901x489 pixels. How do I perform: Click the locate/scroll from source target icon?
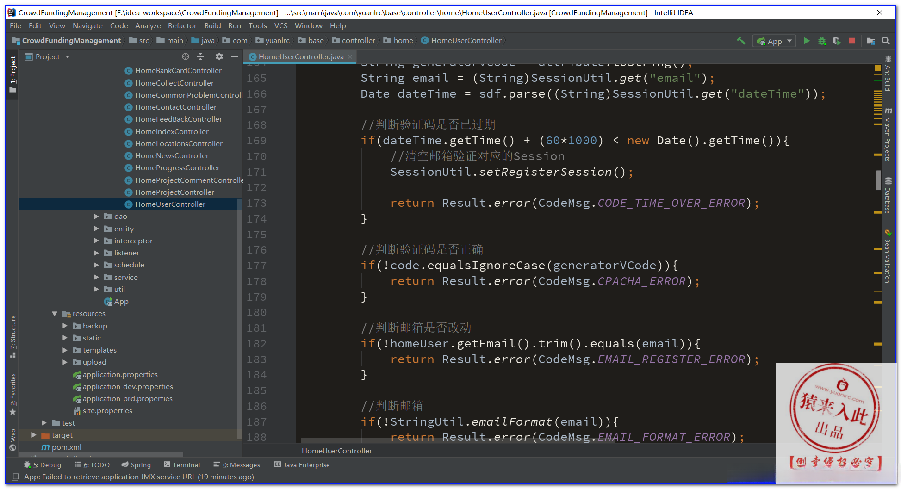pos(186,56)
